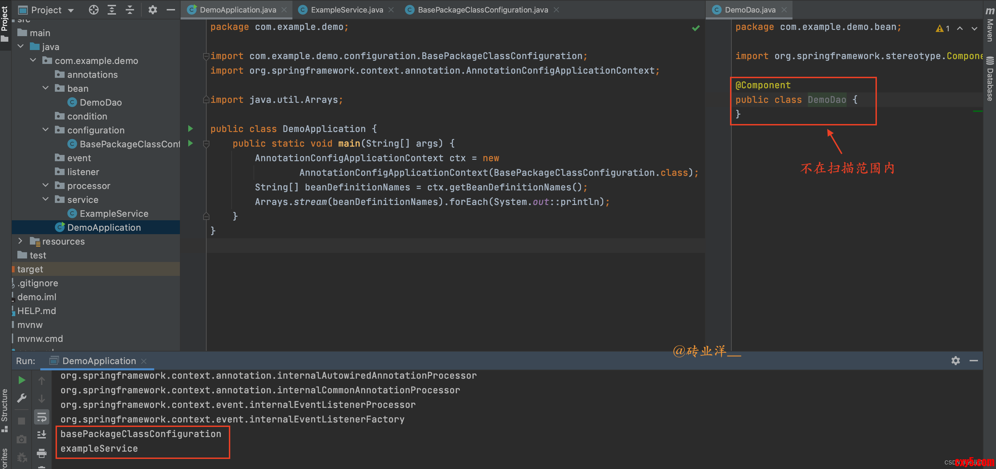Toggle scroll to end in console
Image resolution: width=996 pixels, height=469 pixels.
tap(42, 435)
